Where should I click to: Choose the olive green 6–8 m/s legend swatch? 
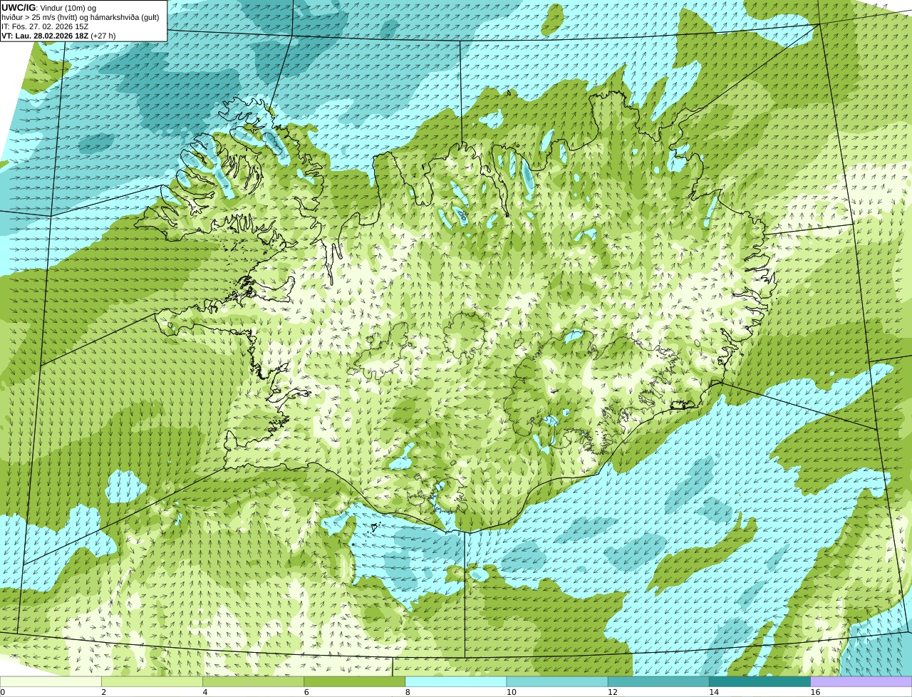355,682
